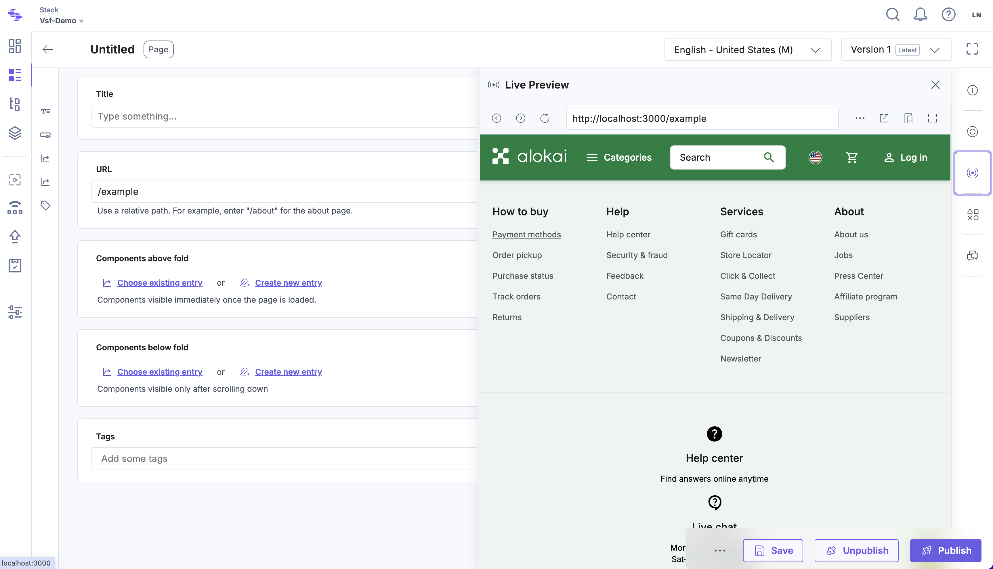
Task: Click URL field containing /example
Action: (285, 191)
